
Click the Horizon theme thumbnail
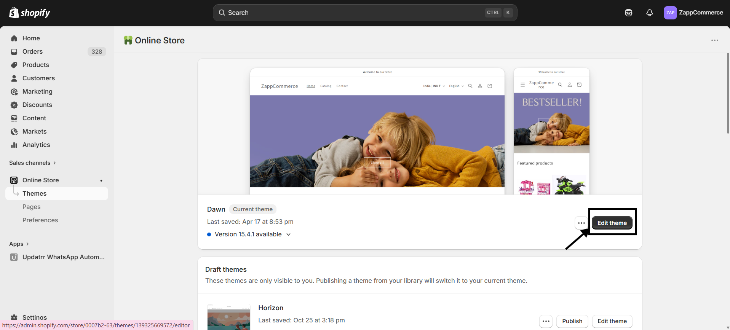[x=228, y=317]
